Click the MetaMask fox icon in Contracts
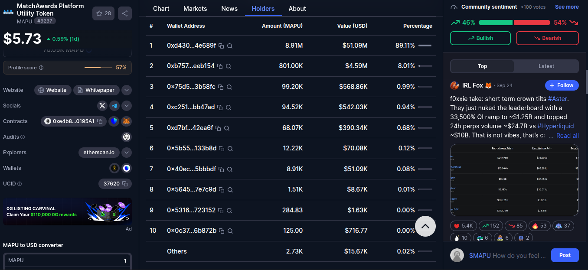This screenshot has height=270, width=588. pos(126,121)
